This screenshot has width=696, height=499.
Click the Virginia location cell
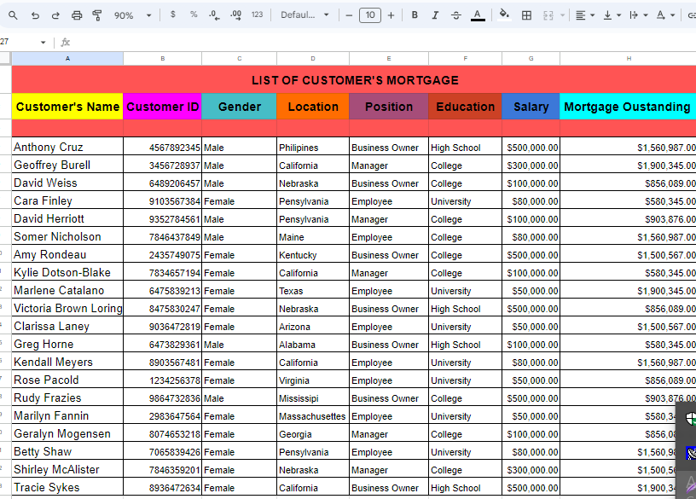313,380
